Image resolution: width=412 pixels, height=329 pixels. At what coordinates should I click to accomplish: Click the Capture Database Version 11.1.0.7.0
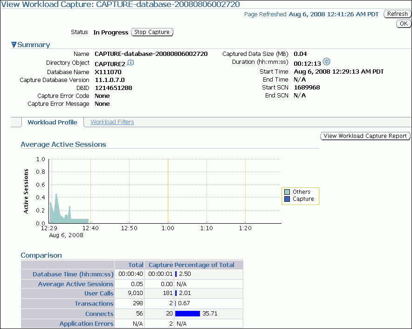pyautogui.click(x=110, y=80)
